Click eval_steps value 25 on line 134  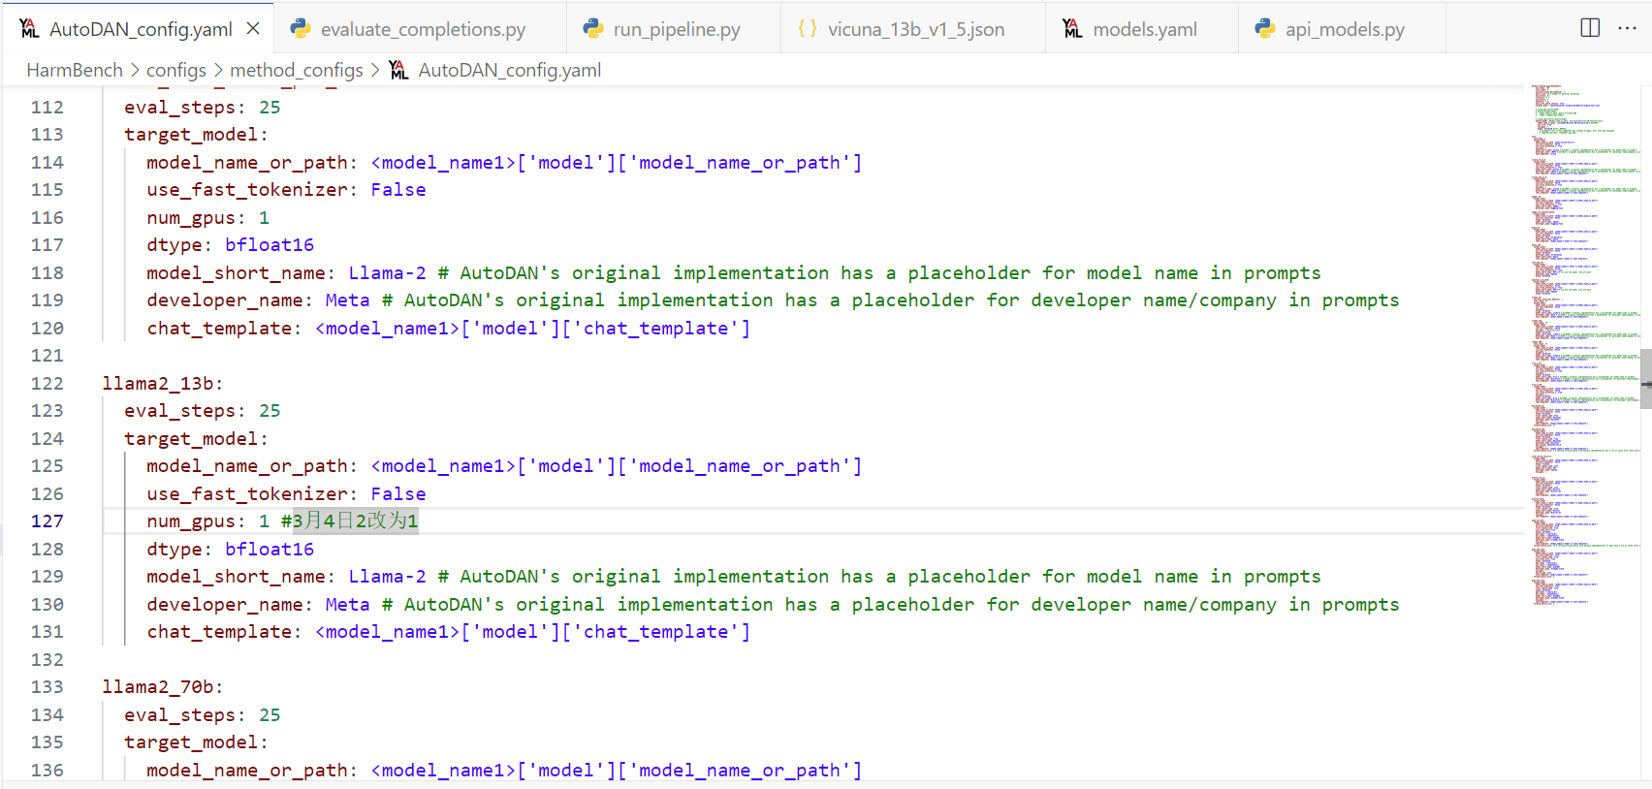270,715
